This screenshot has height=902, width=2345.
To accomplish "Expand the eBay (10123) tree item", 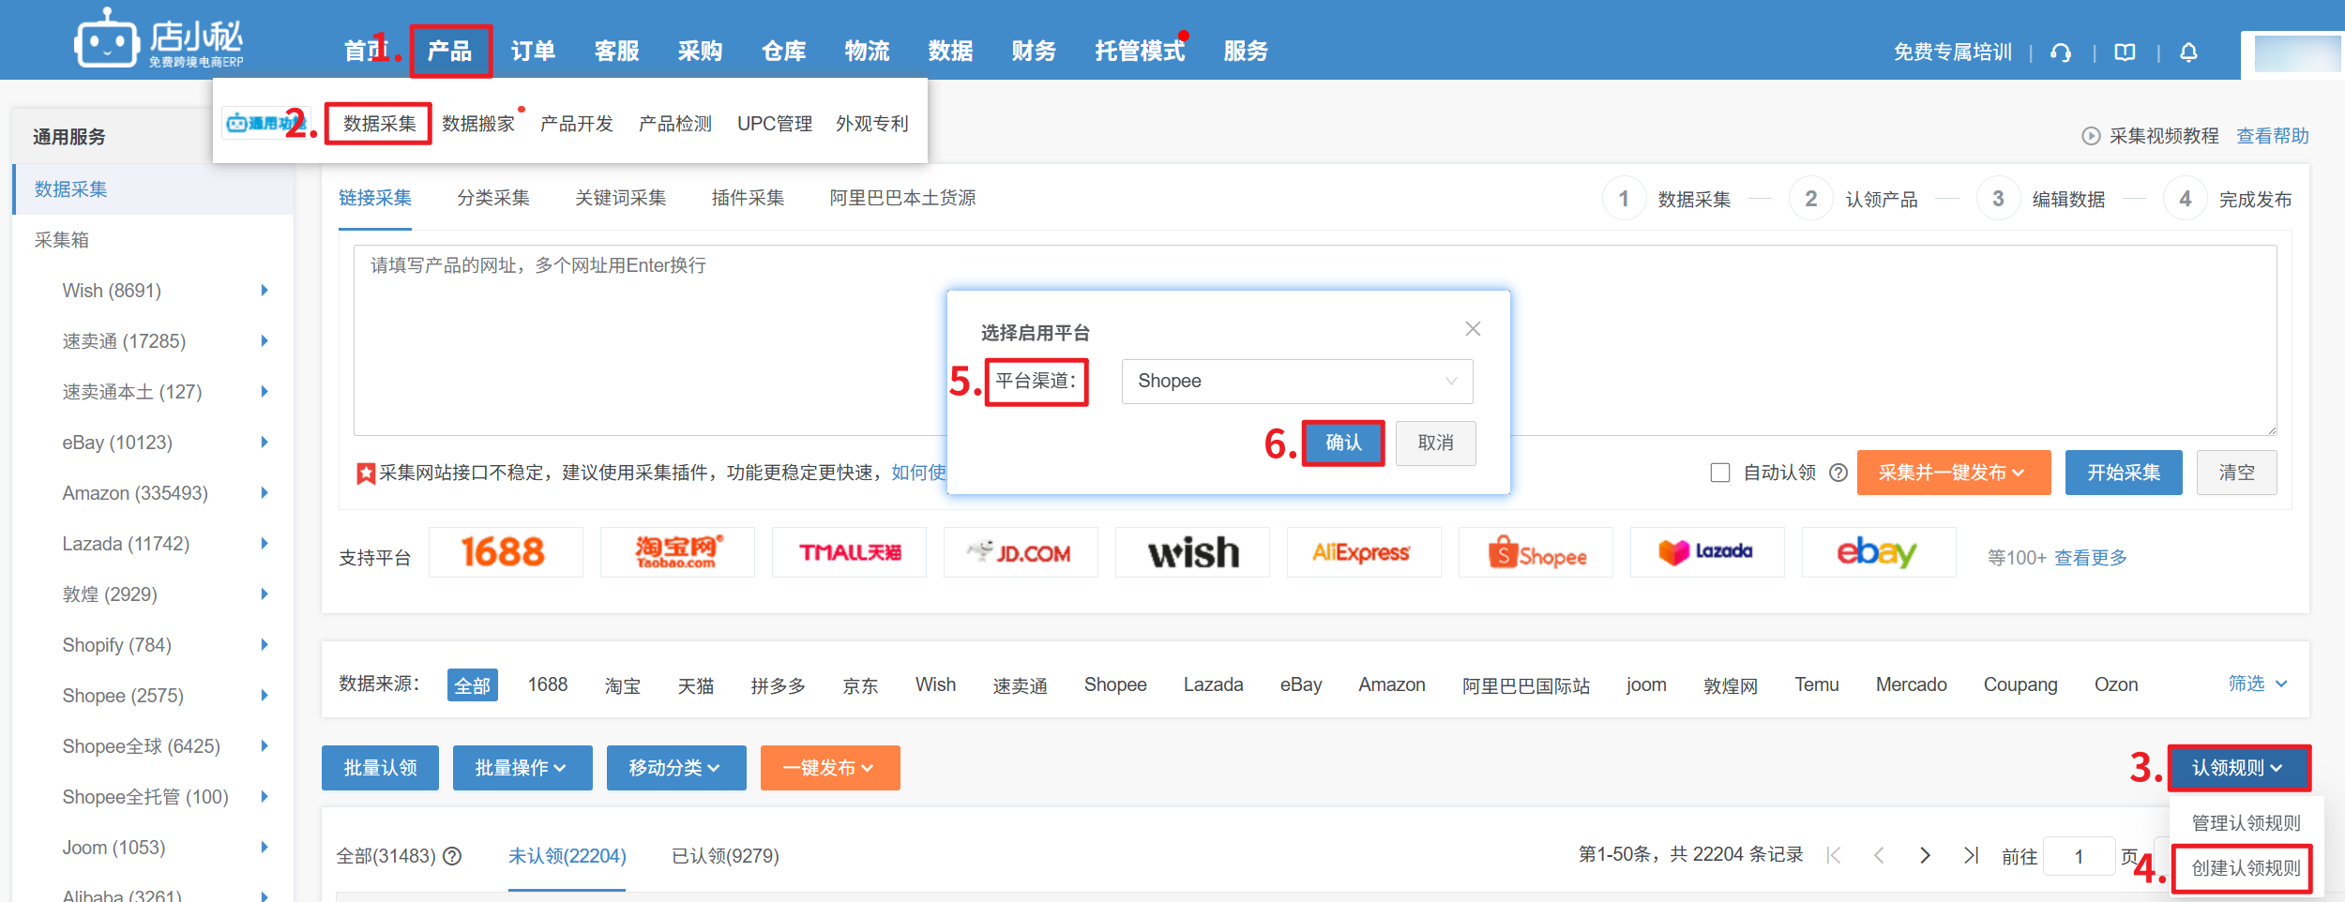I will 265,443.
